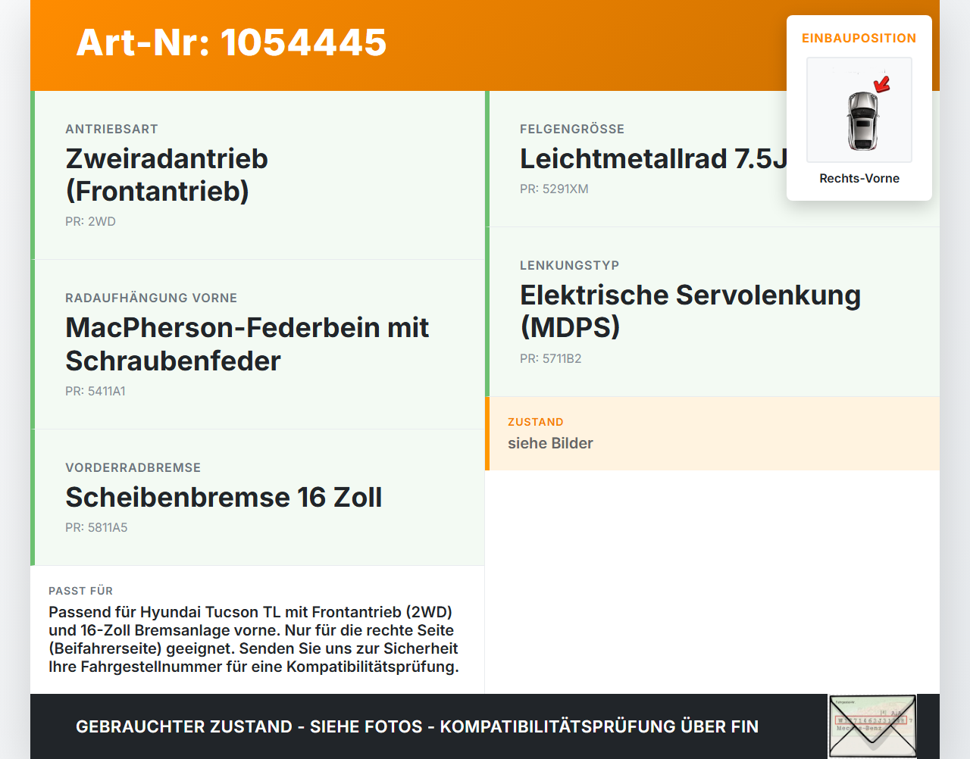The image size is (970, 759).
Task: Click the Zustand 'siehe Bilder' box
Action: point(712,433)
